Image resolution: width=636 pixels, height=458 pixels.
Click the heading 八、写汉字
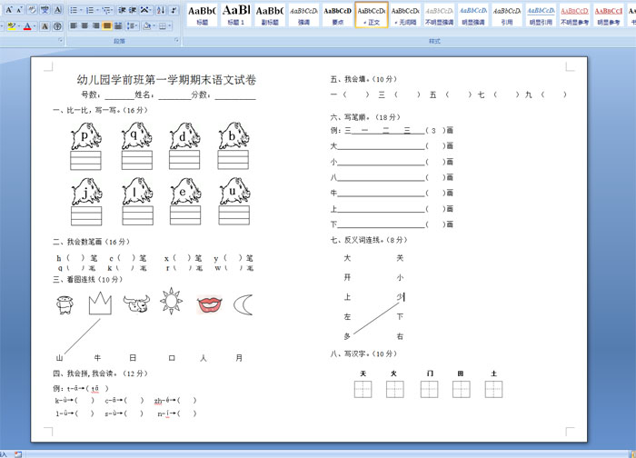click(349, 353)
